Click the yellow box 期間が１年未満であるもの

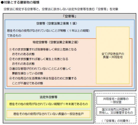(48, 104)
